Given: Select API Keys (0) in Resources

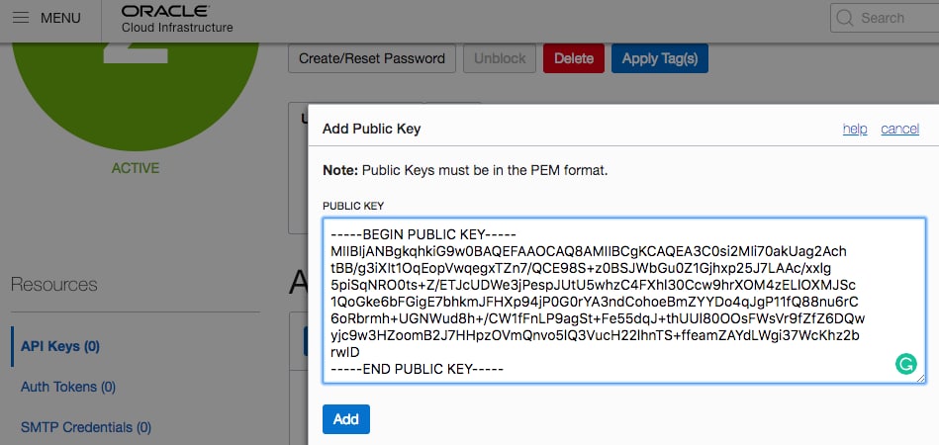Looking at the screenshot, I should pyautogui.click(x=60, y=346).
